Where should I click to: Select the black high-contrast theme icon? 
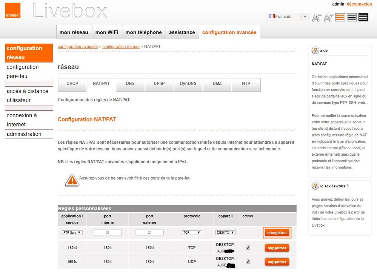tap(363, 17)
